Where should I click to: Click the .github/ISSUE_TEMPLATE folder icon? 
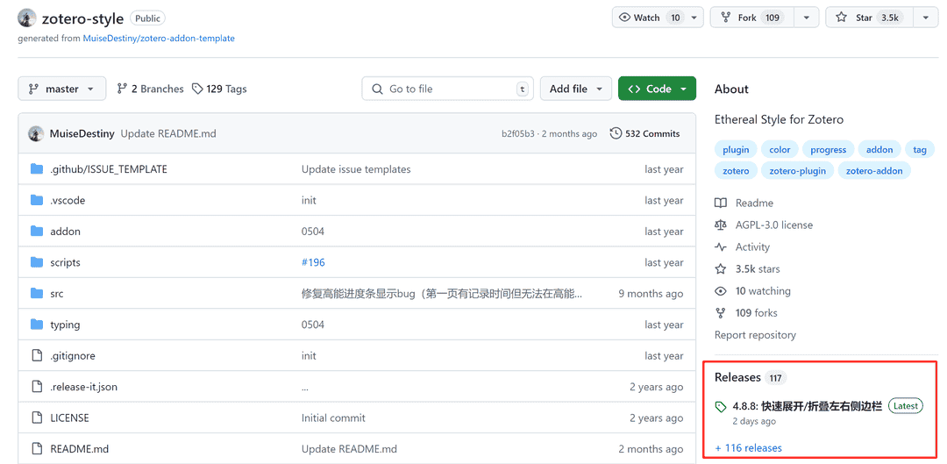37,169
